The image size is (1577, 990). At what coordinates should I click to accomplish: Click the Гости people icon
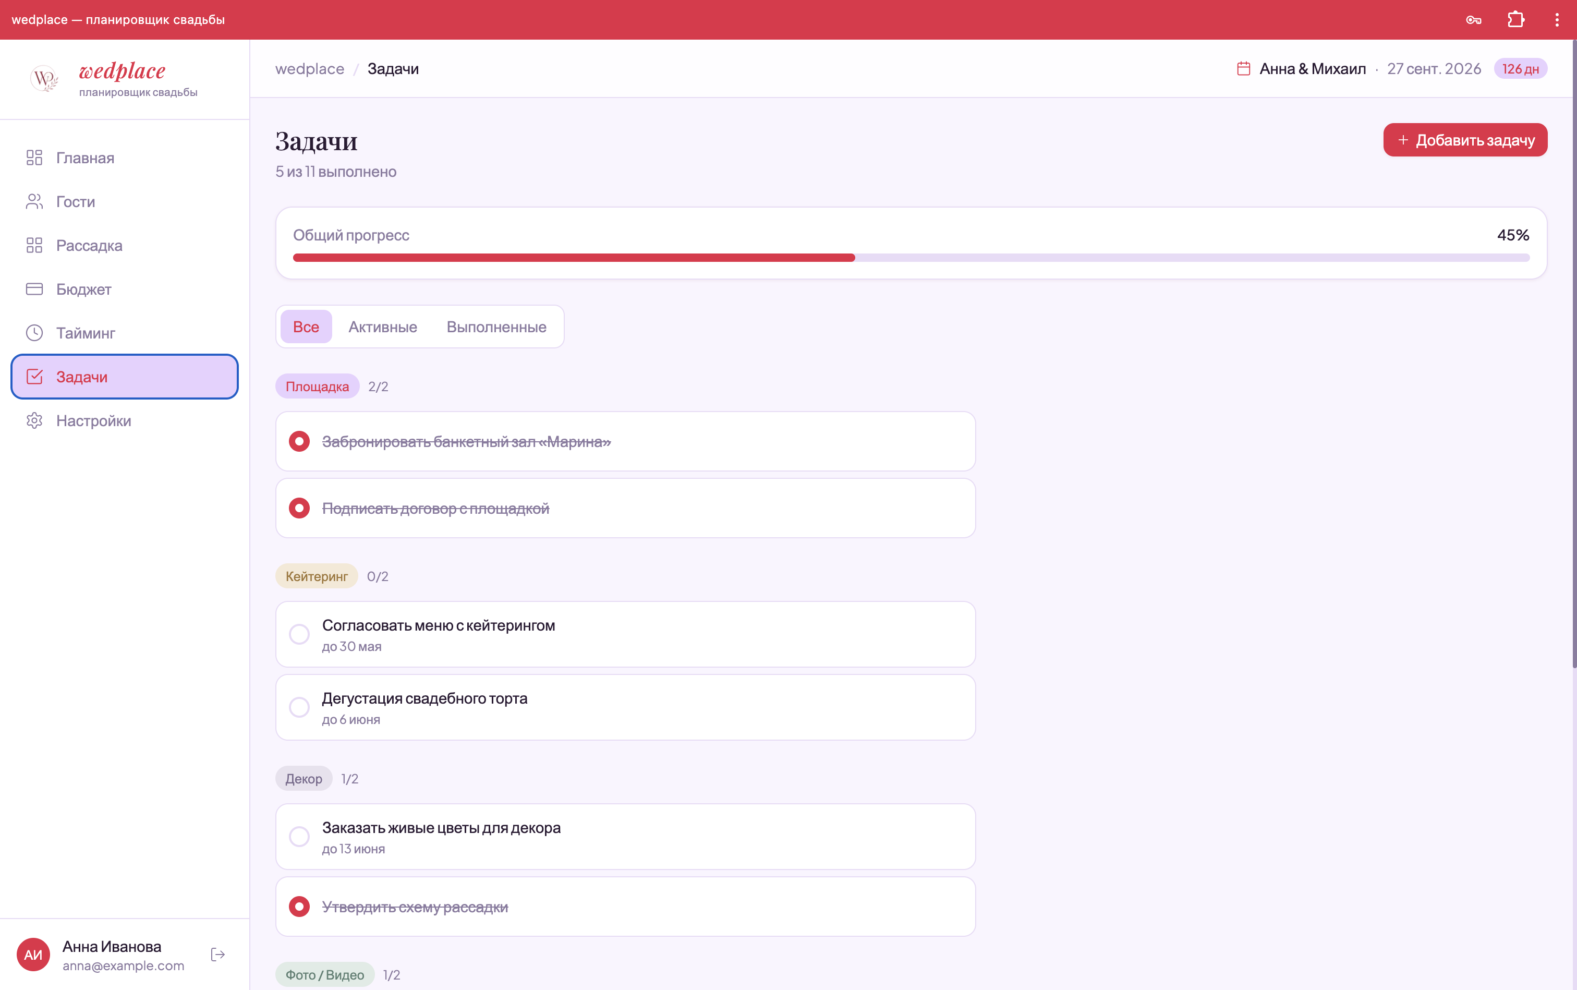(x=34, y=202)
